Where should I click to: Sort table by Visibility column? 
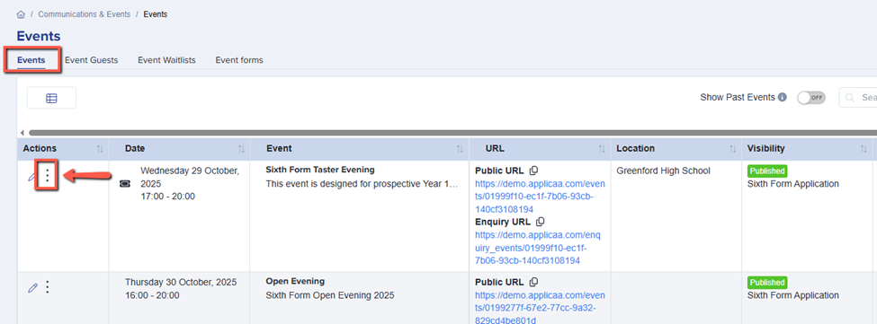[863, 149]
